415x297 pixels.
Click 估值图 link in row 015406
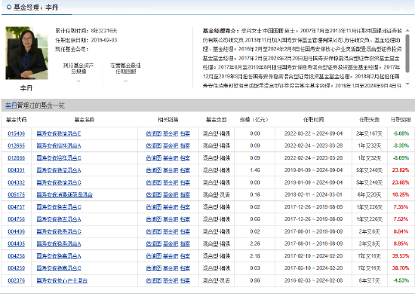pyautogui.click(x=153, y=133)
